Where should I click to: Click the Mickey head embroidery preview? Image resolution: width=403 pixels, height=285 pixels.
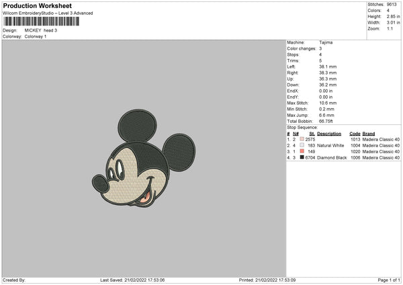pyautogui.click(x=144, y=158)
